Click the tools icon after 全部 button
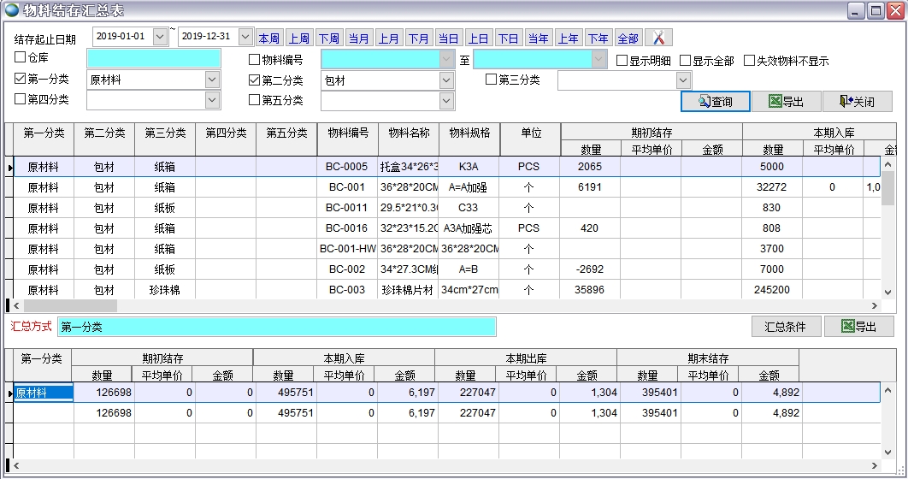The image size is (908, 479). click(658, 38)
